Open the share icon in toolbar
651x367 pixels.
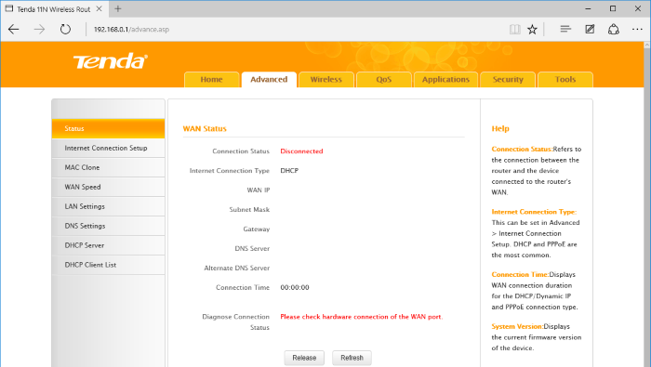pyautogui.click(x=614, y=29)
